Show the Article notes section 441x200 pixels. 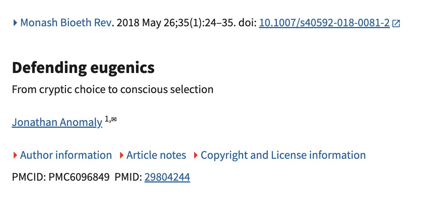coord(156,155)
